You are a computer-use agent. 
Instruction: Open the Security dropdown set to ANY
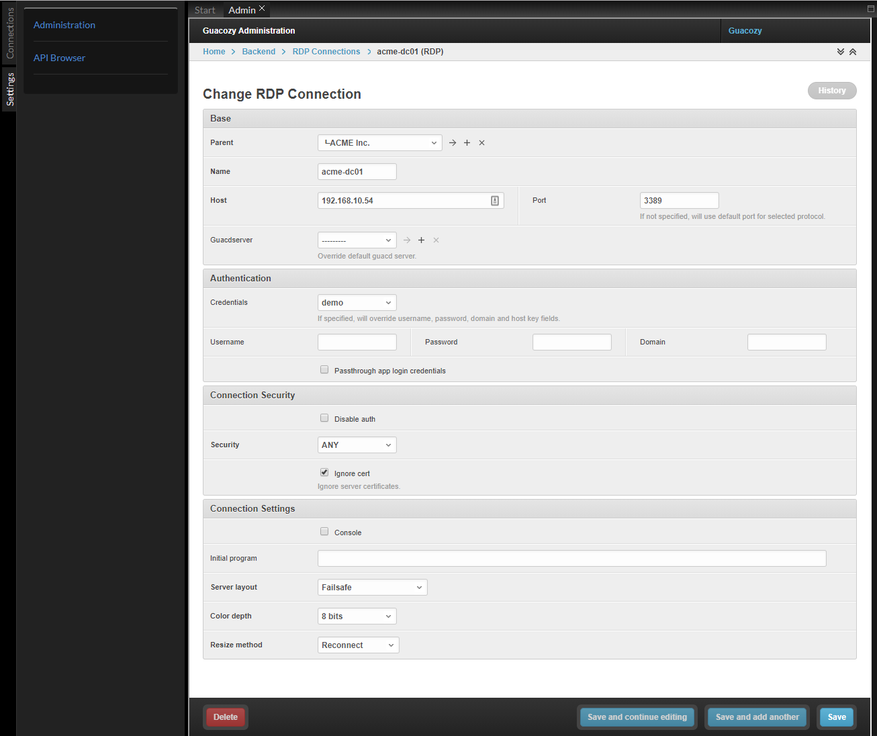[357, 445]
